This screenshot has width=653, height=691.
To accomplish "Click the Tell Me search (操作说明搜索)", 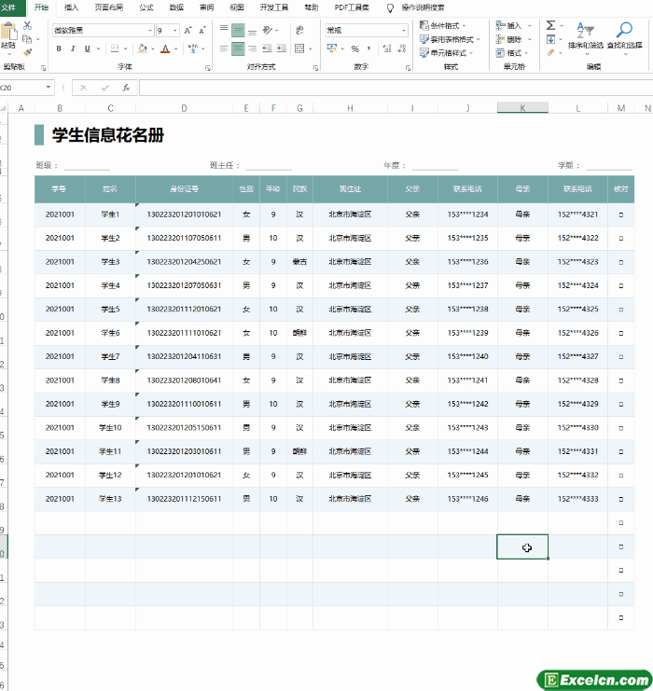I will click(423, 7).
